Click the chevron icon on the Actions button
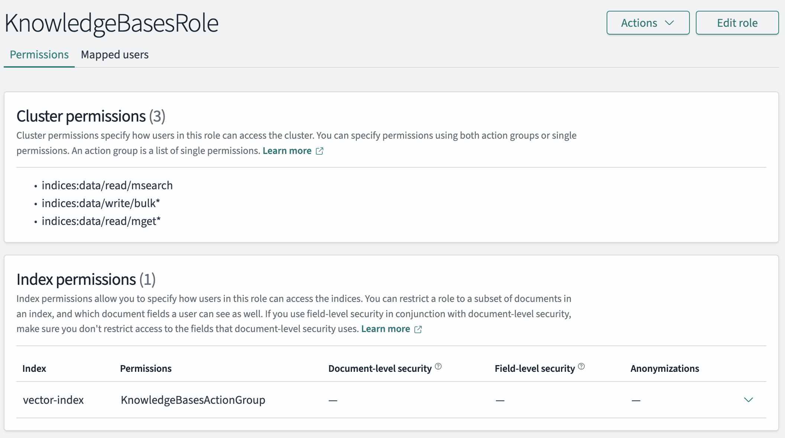This screenshot has width=785, height=438. [x=671, y=23]
